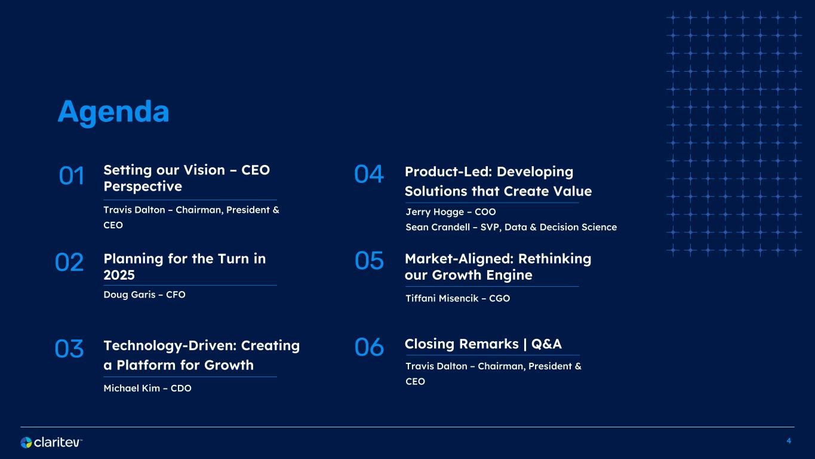Select agenda number 03
The image size is (815, 459).
coord(69,349)
